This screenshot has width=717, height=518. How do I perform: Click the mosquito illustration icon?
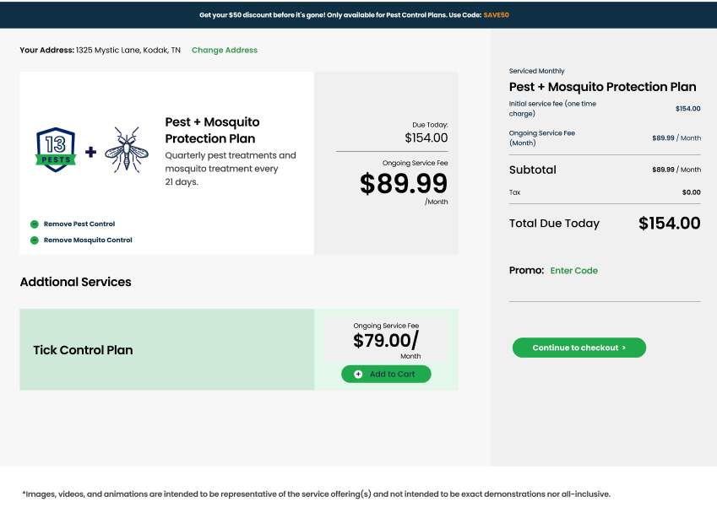[x=127, y=150]
